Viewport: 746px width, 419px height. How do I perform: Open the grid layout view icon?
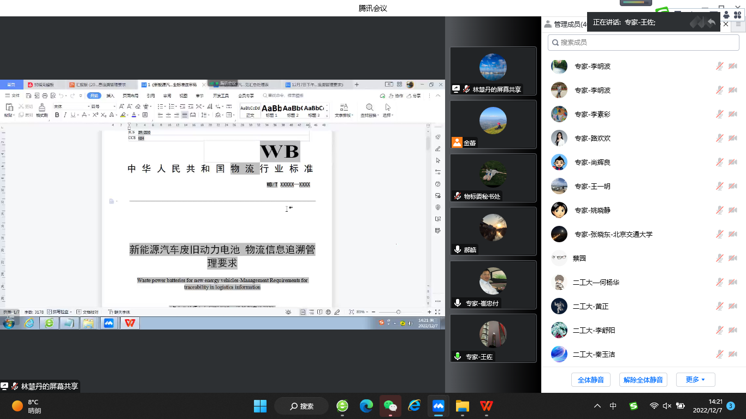[737, 15]
